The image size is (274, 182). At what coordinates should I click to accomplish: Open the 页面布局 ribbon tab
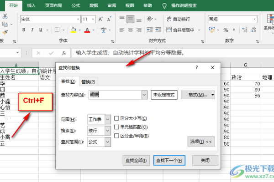pos(53,5)
